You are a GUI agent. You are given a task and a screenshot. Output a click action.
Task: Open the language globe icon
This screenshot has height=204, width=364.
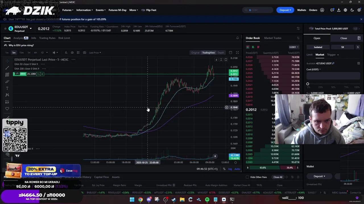(345, 10)
